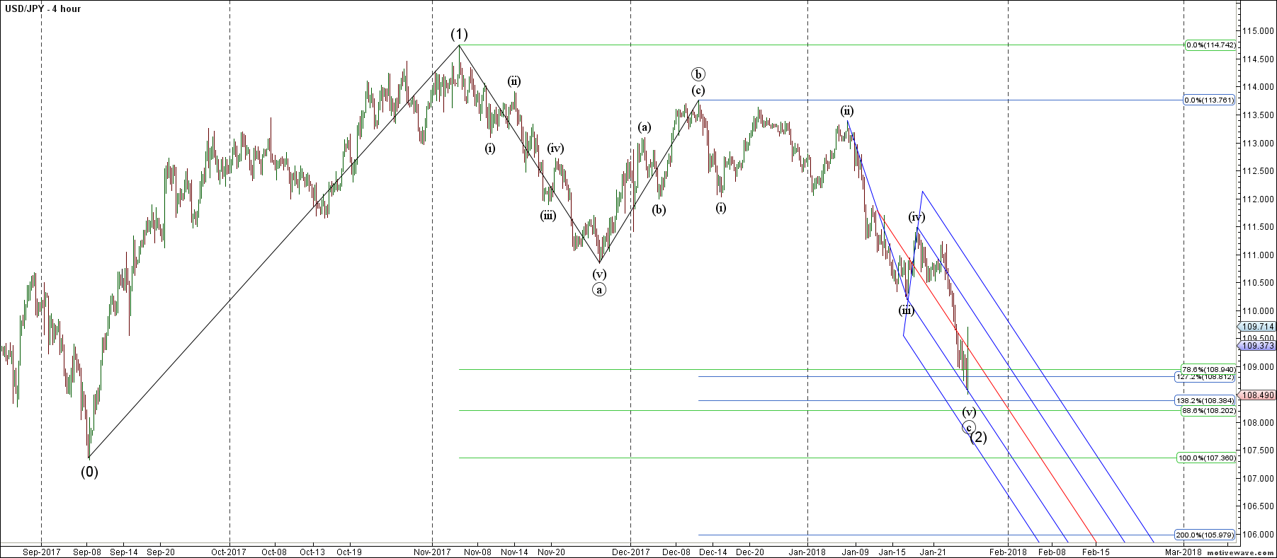
Task: Select the 88.6%(108.202) retracement label
Action: (1208, 410)
